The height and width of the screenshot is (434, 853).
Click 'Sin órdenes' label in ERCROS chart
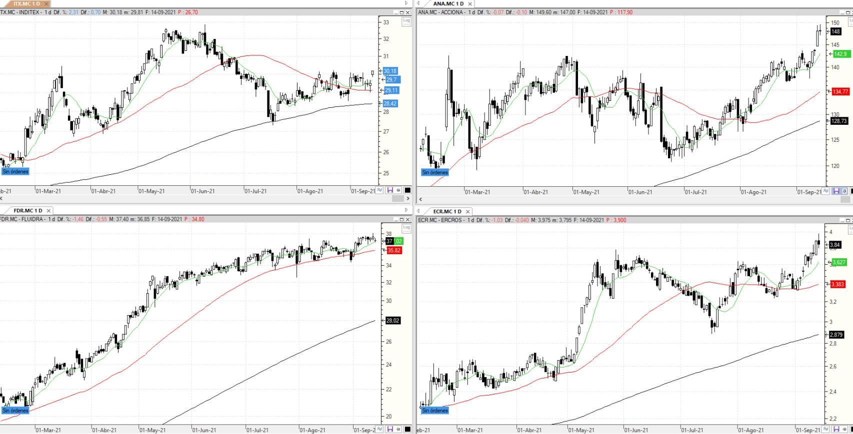pos(435,411)
